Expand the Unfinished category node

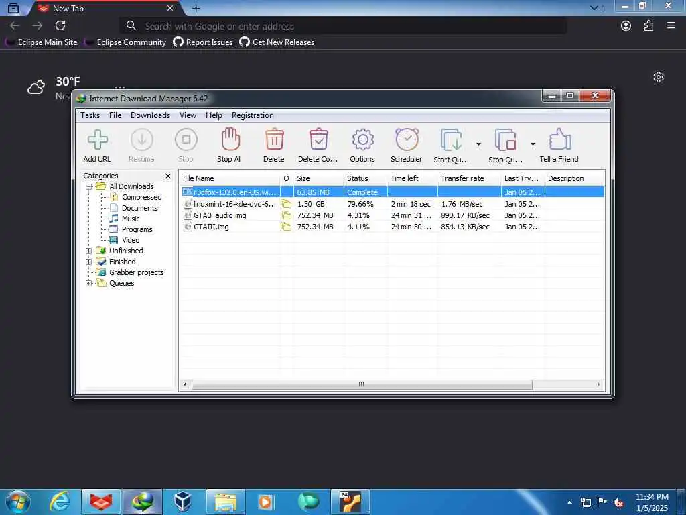(89, 251)
